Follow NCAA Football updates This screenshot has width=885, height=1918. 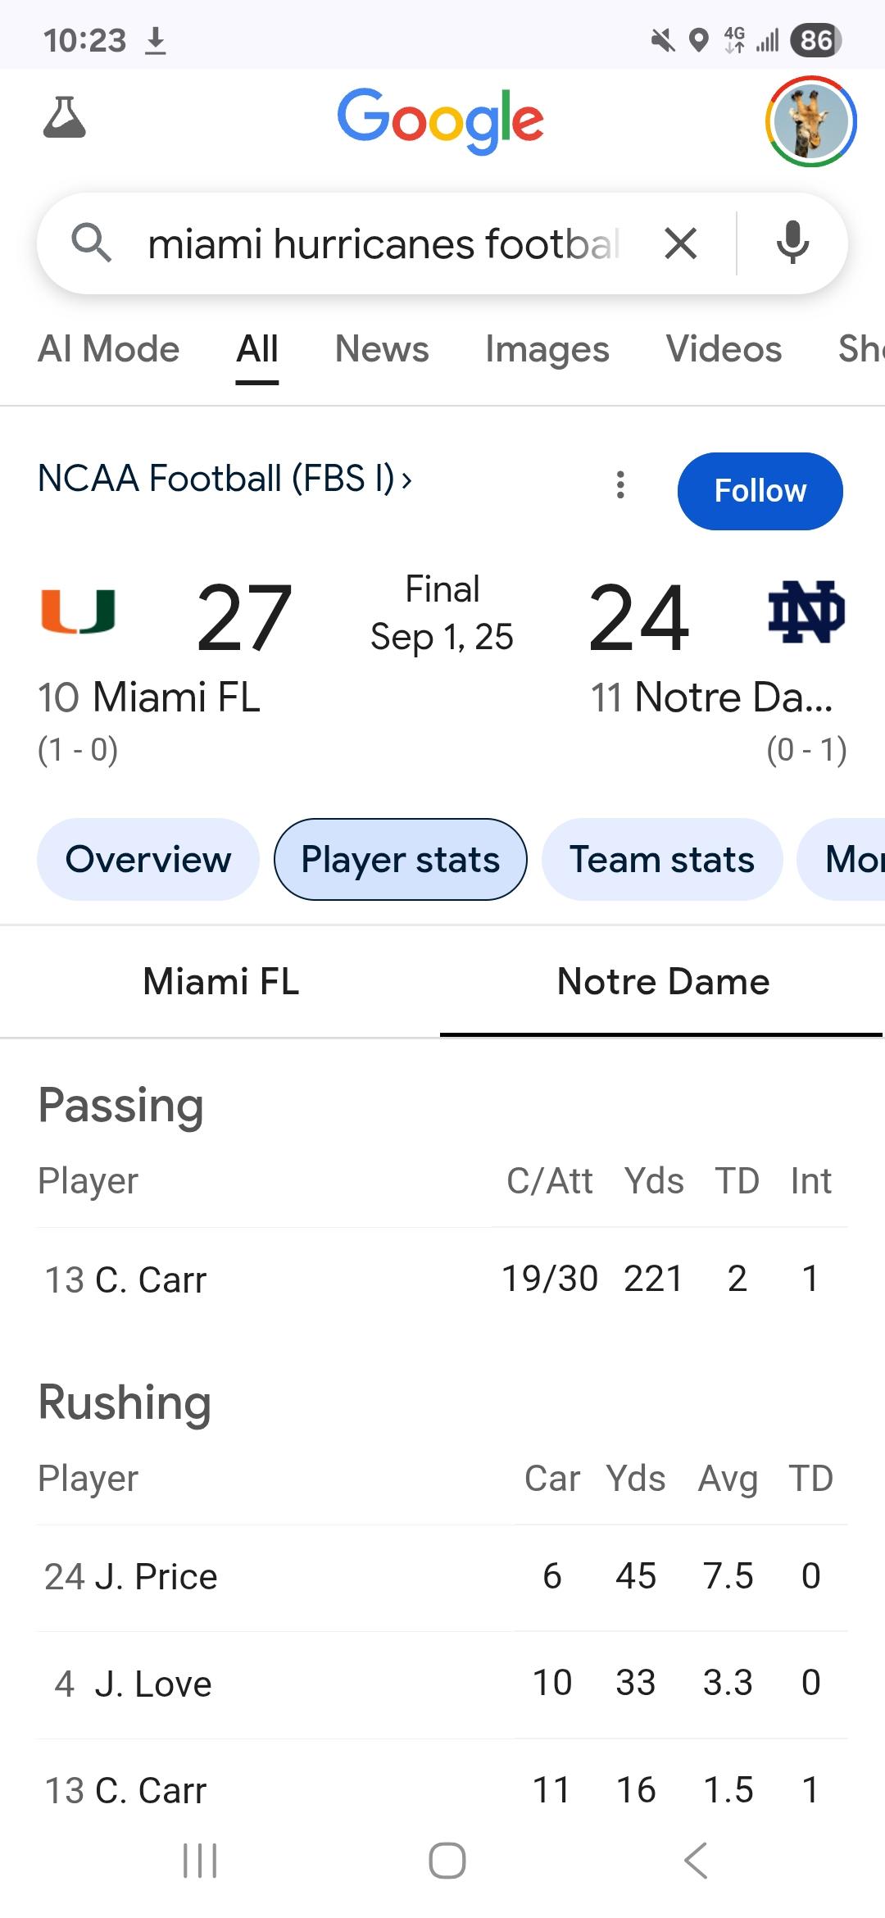(x=760, y=491)
